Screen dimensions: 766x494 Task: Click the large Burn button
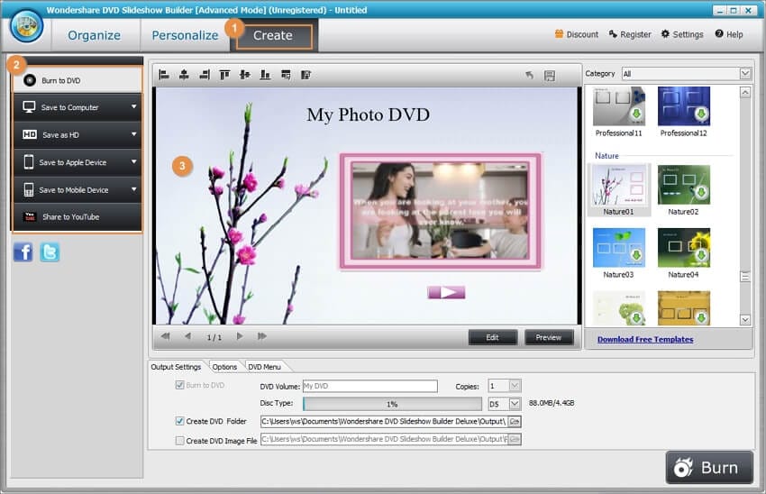(709, 467)
